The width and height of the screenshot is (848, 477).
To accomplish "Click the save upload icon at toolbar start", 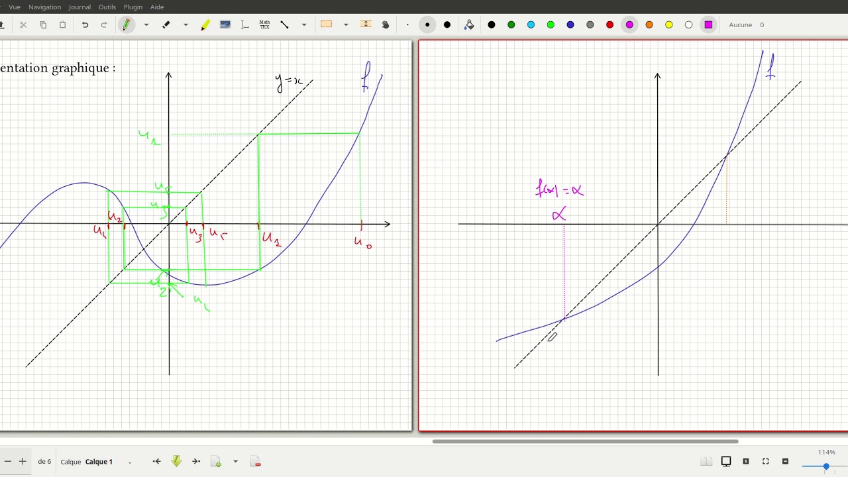I will point(2,25).
